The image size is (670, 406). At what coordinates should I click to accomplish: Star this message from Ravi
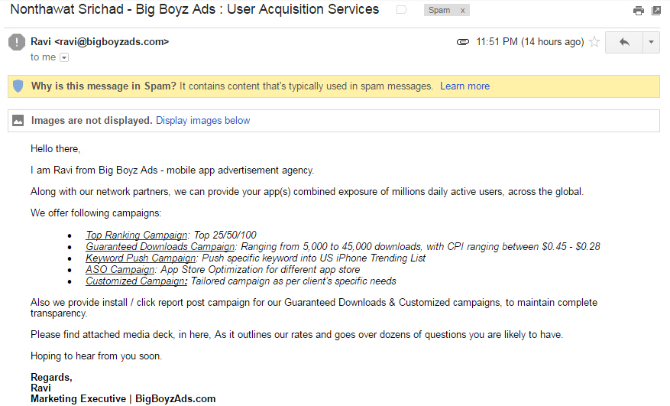(x=594, y=42)
